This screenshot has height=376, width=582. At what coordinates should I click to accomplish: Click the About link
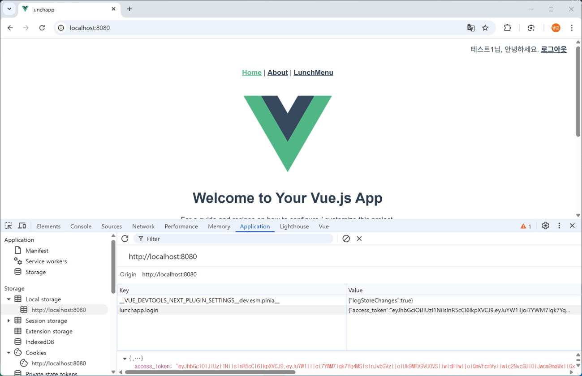[278, 73]
